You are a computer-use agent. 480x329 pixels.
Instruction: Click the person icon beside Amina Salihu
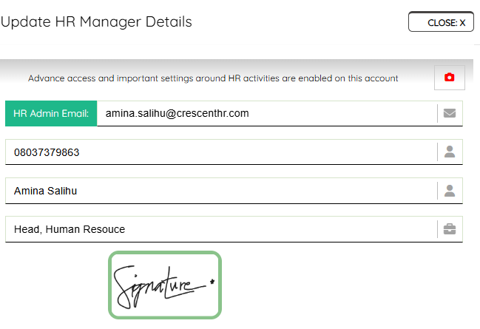click(x=450, y=191)
